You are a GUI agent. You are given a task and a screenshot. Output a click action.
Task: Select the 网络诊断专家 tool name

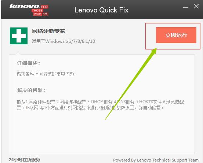48,31
